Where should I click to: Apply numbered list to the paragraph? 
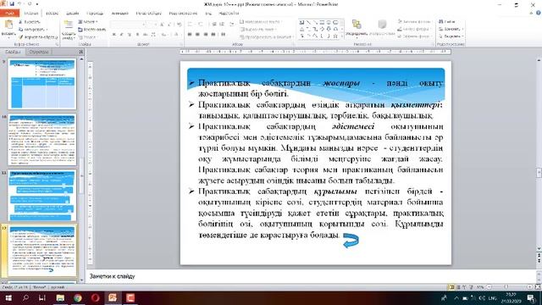pyautogui.click(x=200, y=25)
